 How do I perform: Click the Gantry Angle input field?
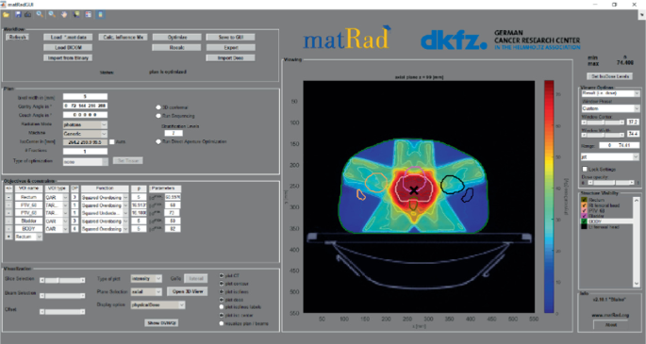pyautogui.click(x=85, y=106)
